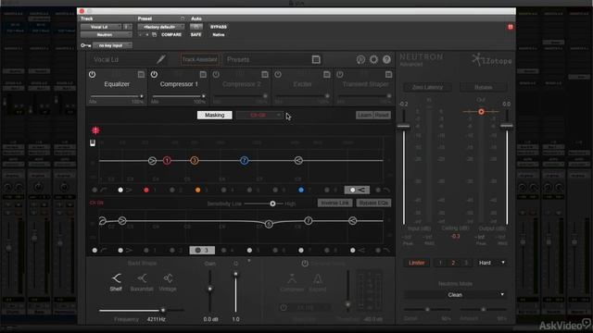Toggle upper EQ band 7 blue enable dot
The width and height of the screenshot is (593, 333).
coord(301,190)
